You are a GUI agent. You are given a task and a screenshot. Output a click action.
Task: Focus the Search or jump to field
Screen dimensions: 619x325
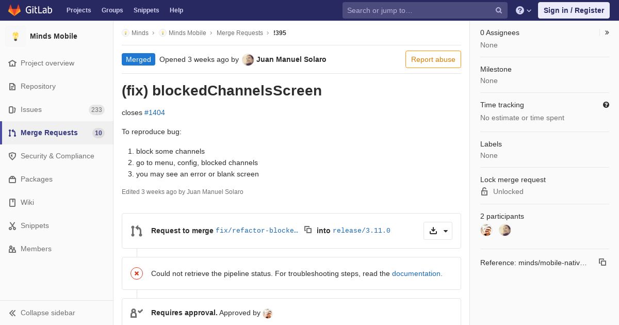tap(418, 10)
